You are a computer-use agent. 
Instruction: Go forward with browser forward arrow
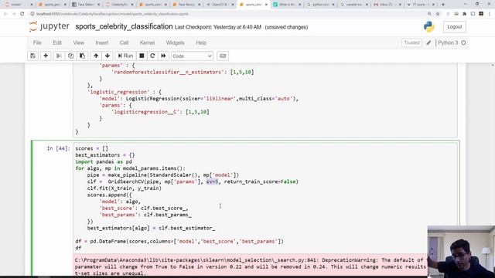point(14,14)
